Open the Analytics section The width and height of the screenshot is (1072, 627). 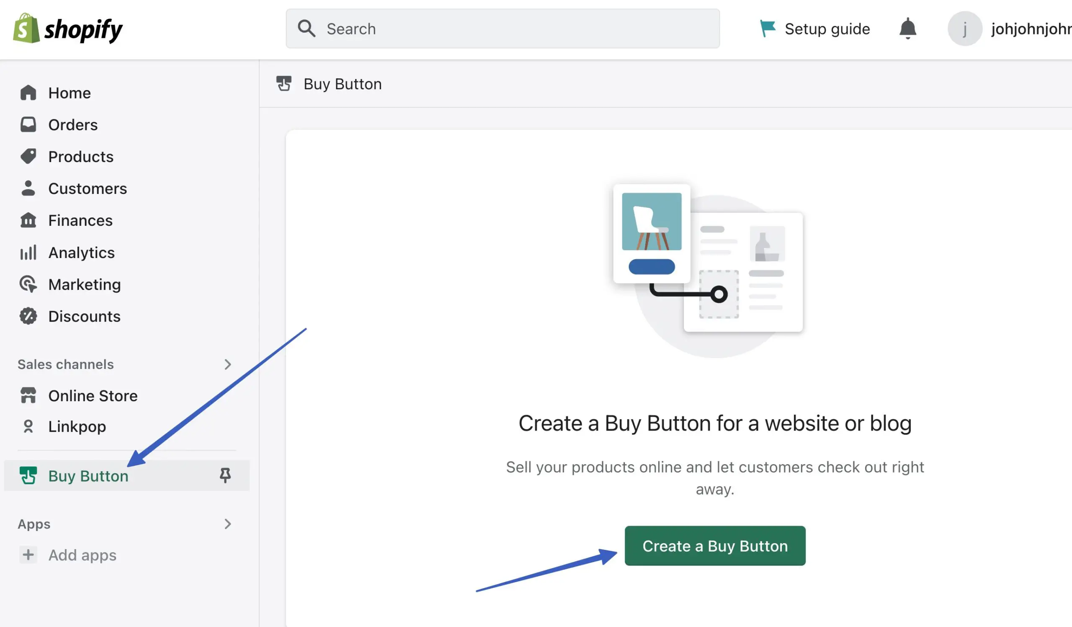pyautogui.click(x=81, y=253)
